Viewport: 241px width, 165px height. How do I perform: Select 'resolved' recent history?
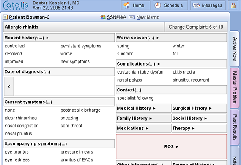14,54
